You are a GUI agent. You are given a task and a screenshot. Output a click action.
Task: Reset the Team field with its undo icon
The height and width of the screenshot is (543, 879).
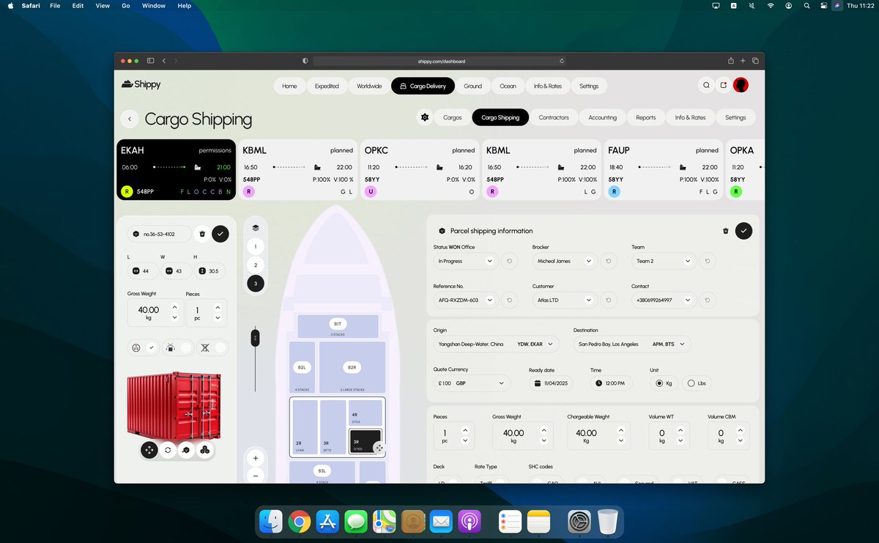(708, 261)
